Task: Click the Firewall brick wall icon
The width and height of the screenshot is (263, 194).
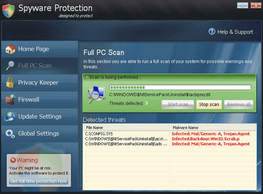Action: pyautogui.click(x=10, y=99)
